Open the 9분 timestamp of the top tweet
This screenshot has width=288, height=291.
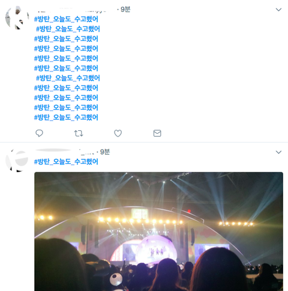tap(125, 9)
